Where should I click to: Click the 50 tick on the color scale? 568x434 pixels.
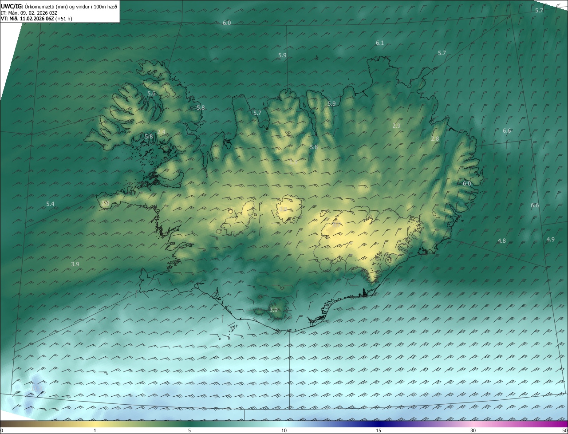[564, 430]
